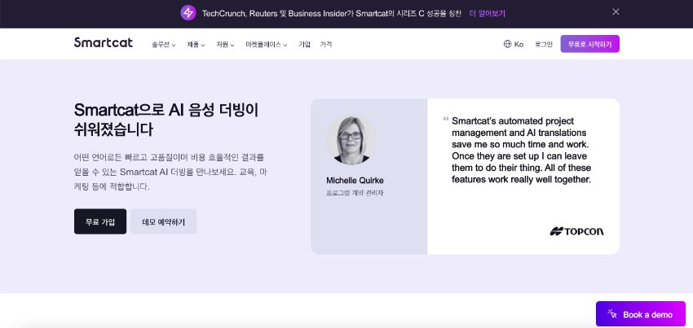
Task: Expand the 솔루션 dropdown menu
Action: 164,45
